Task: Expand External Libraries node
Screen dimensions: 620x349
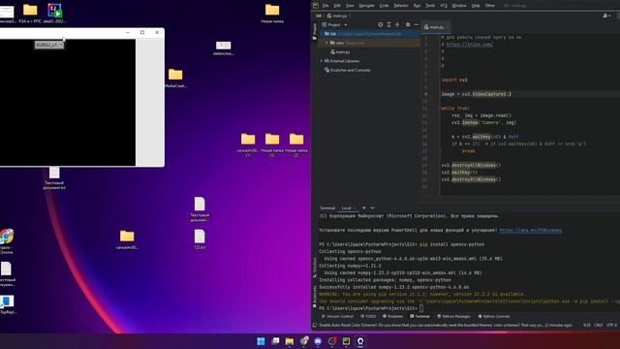Action: (x=322, y=61)
